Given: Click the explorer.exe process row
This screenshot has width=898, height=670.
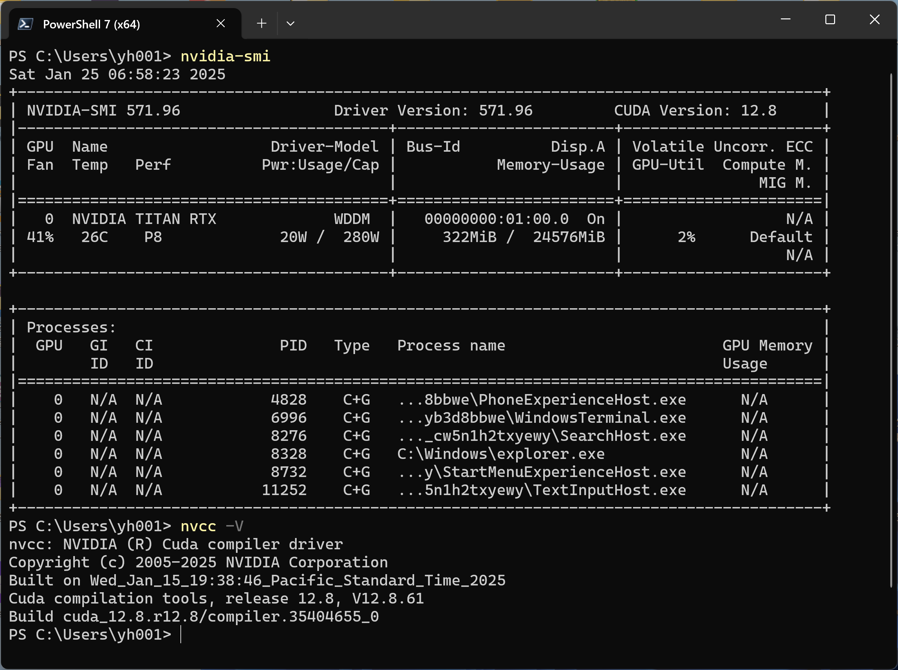Looking at the screenshot, I should [501, 454].
